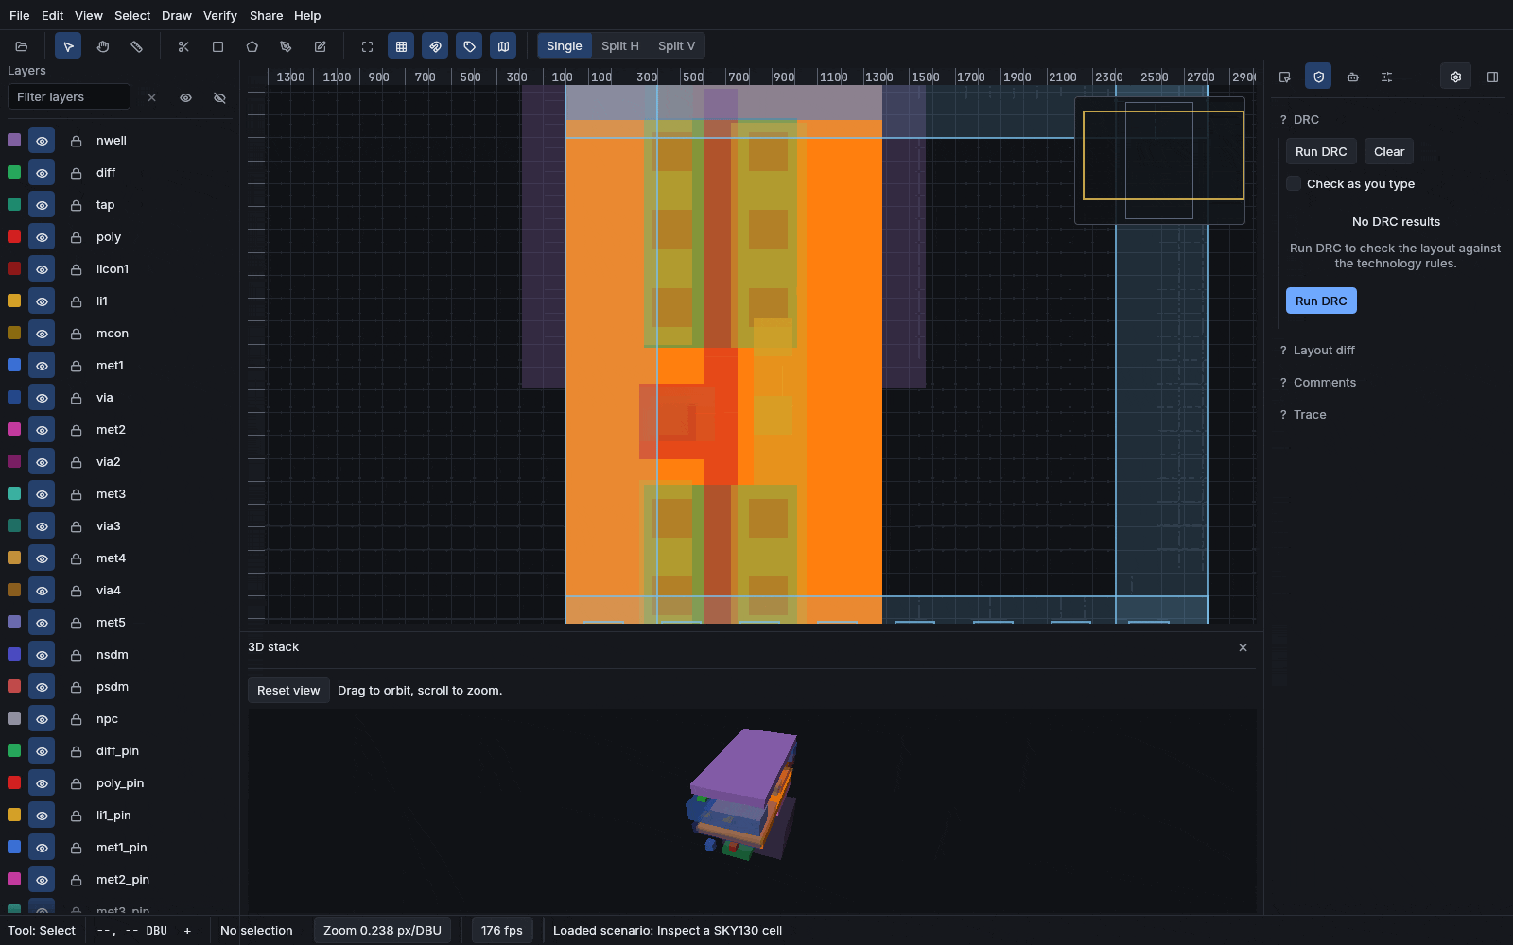Viewport: 1513px width, 945px height.
Task: Click the 3D stack model preview
Action: 743,794
